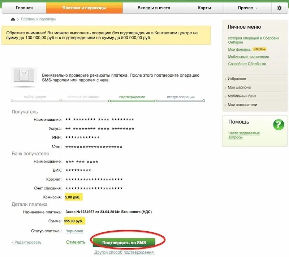Click the payment card image icon

24,75
